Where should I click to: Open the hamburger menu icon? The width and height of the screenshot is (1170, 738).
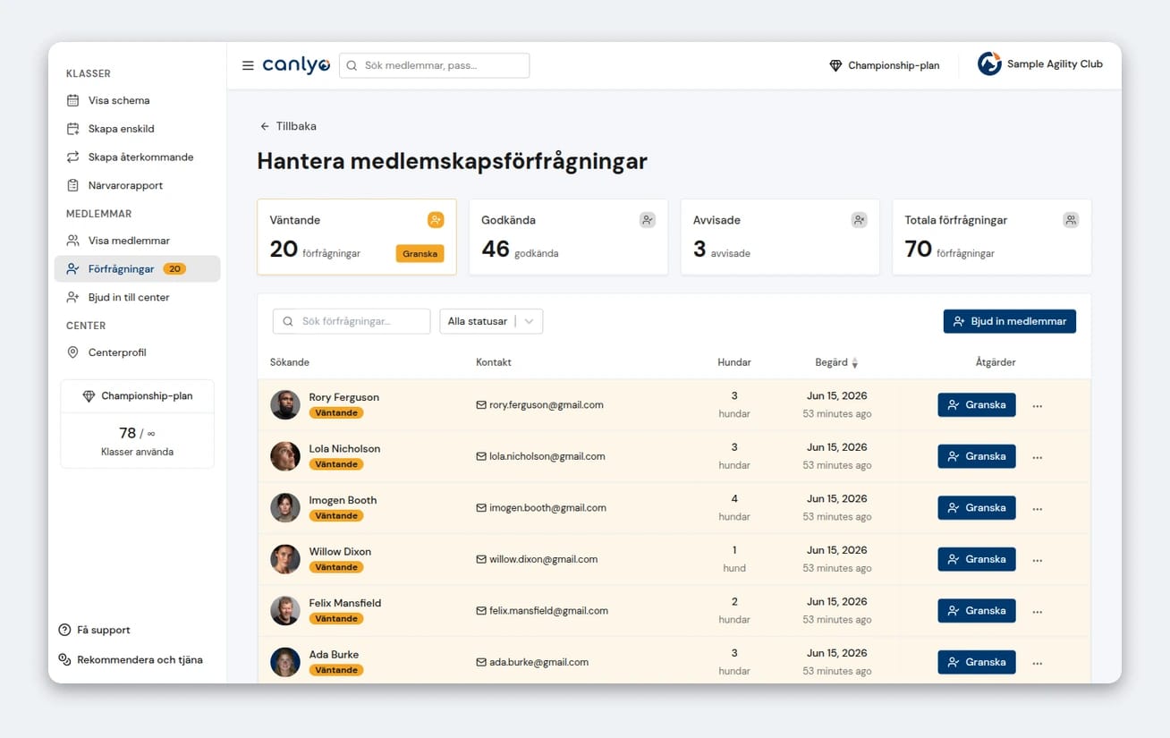[248, 65]
